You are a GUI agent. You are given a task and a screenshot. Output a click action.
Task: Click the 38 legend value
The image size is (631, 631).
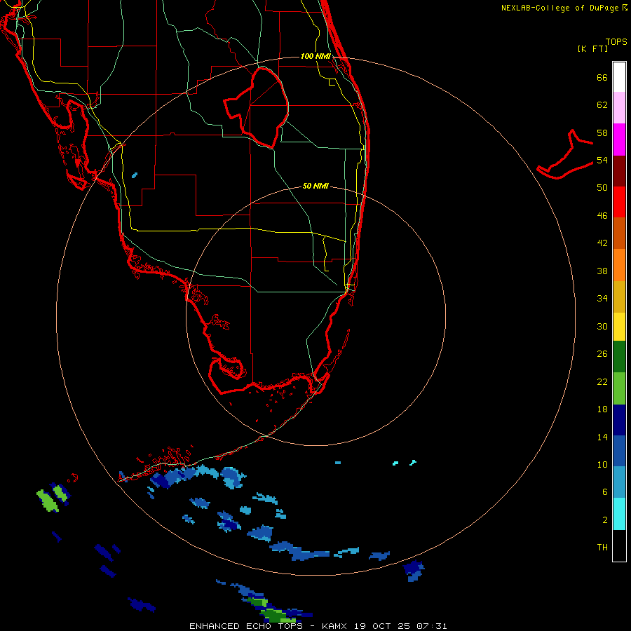click(x=602, y=271)
